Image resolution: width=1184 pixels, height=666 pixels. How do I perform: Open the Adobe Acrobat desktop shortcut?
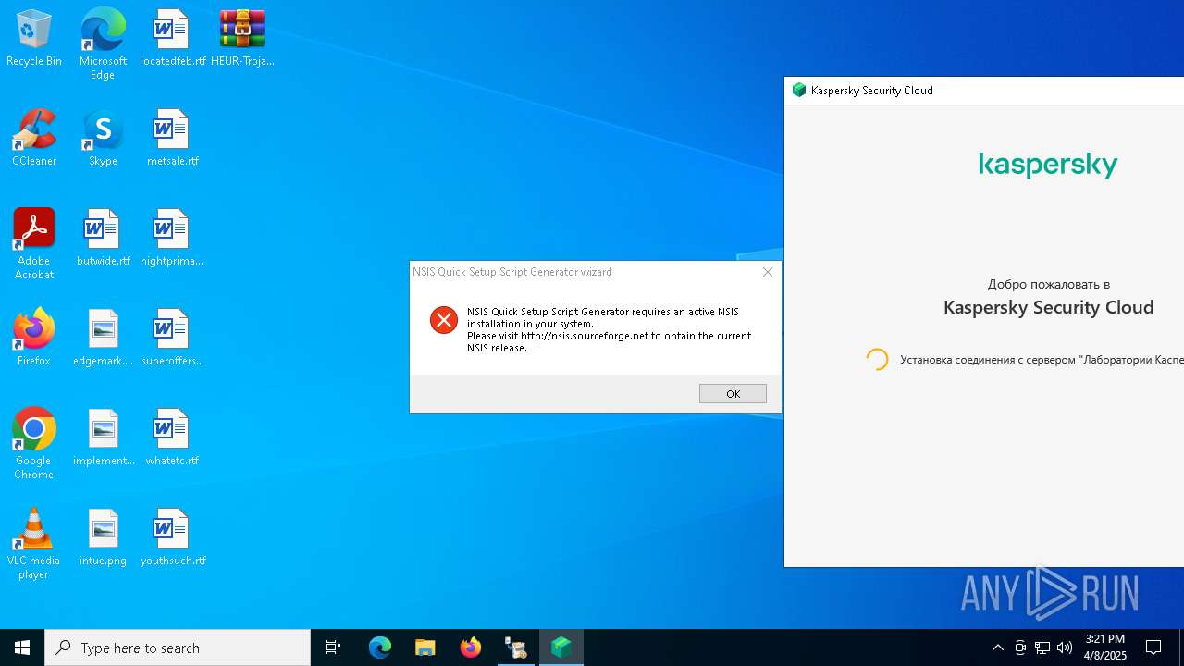34,244
